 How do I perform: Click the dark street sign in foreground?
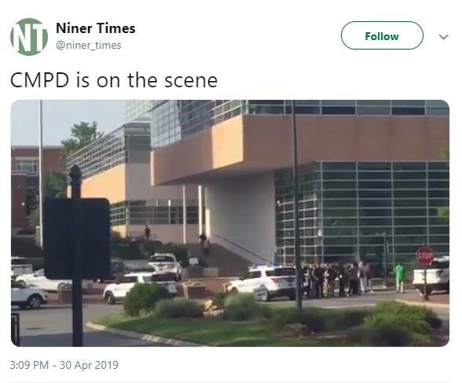76,238
